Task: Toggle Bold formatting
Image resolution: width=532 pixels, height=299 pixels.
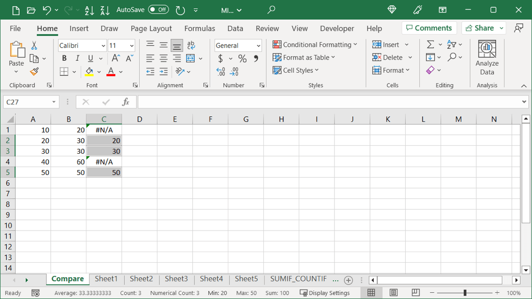Action: 64,58
